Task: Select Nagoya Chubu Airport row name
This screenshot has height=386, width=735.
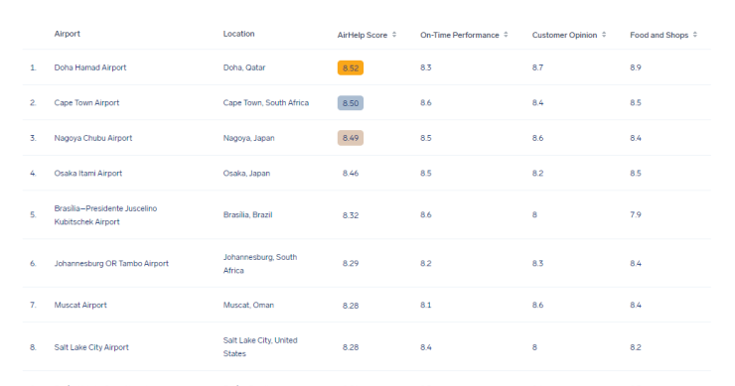Action: 93,138
